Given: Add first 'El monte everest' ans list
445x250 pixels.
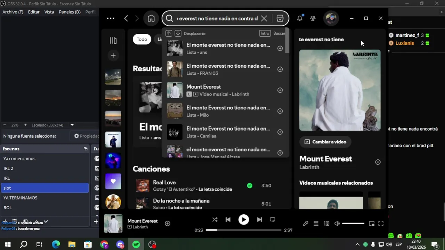Looking at the screenshot, I should (280, 48).
